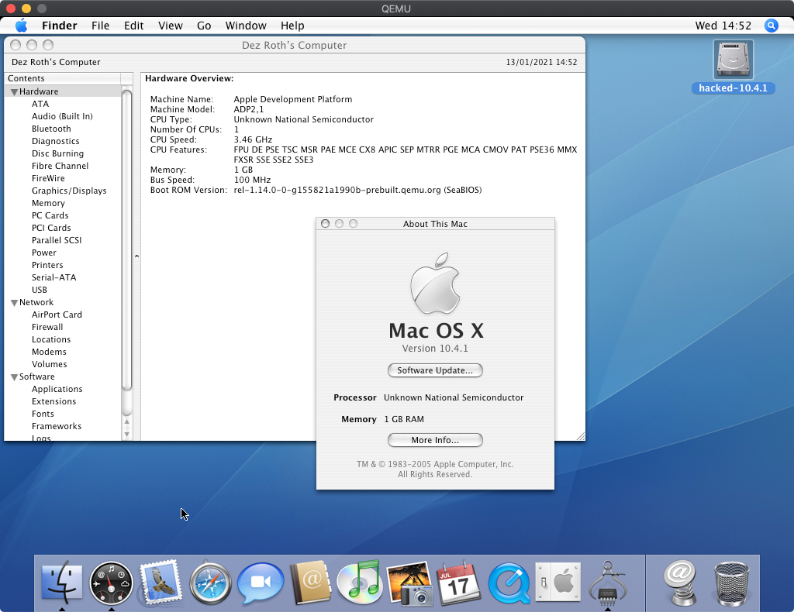Collapse the Software category
Viewport: 794px width, 612px height.
[14, 377]
